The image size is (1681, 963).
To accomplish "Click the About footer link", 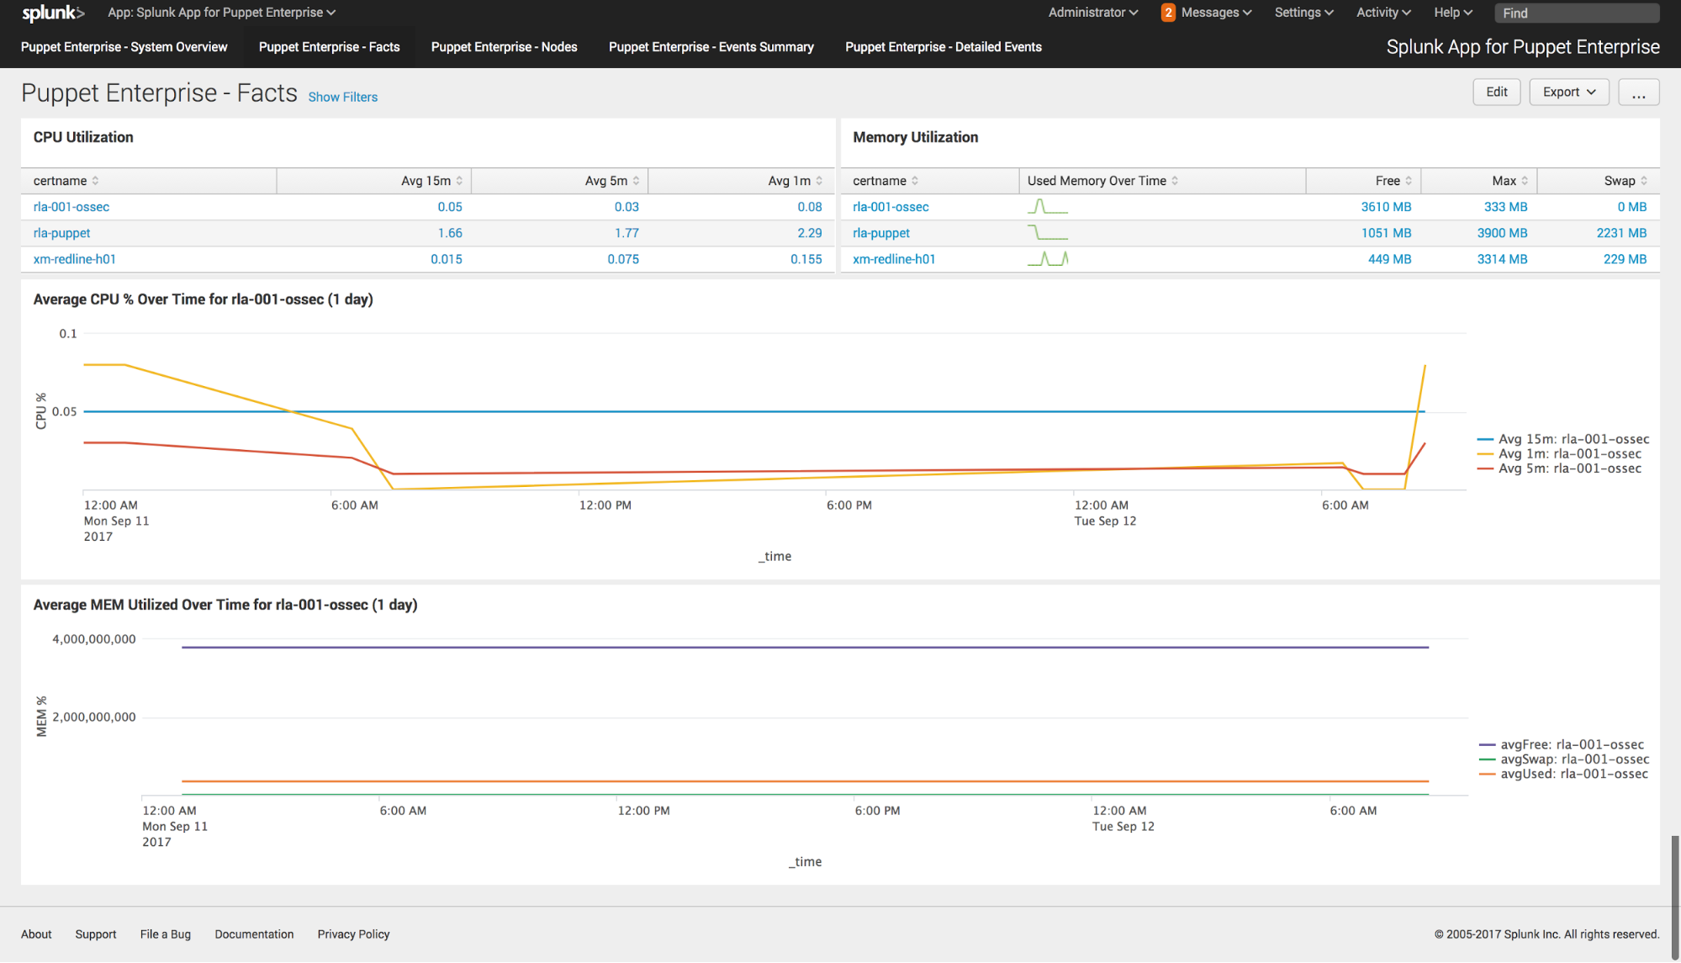I will point(36,934).
